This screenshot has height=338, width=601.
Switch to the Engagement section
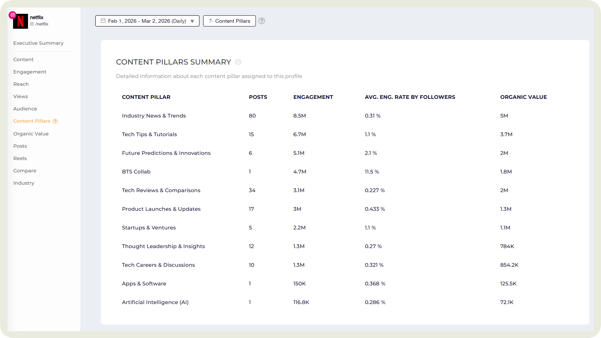[30, 72]
